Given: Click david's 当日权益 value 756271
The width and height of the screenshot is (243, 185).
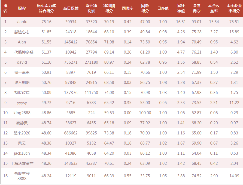Looking at the screenshot, I should pyautogui.click(x=71, y=62).
